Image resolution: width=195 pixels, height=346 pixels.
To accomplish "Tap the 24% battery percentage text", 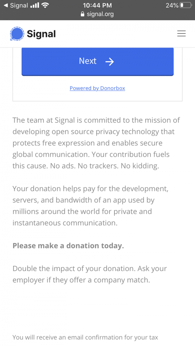I will click(x=172, y=5).
